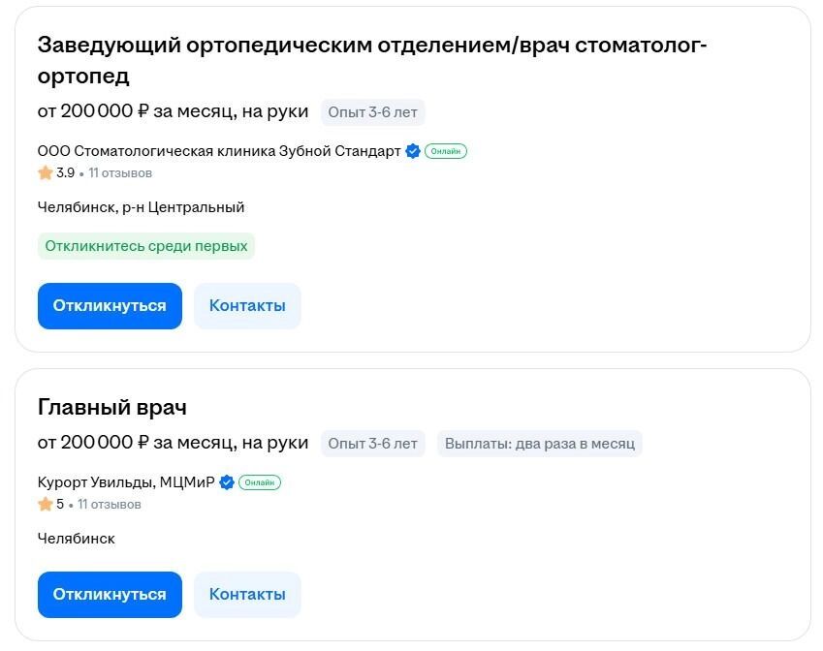Viewport: 823px width, 651px height.
Task: Click Онлайн badge for Курорт Увильды
Action: tap(260, 482)
